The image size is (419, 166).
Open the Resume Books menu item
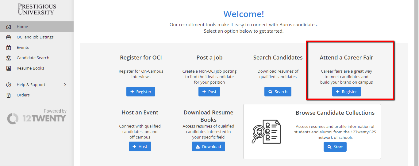coord(30,68)
